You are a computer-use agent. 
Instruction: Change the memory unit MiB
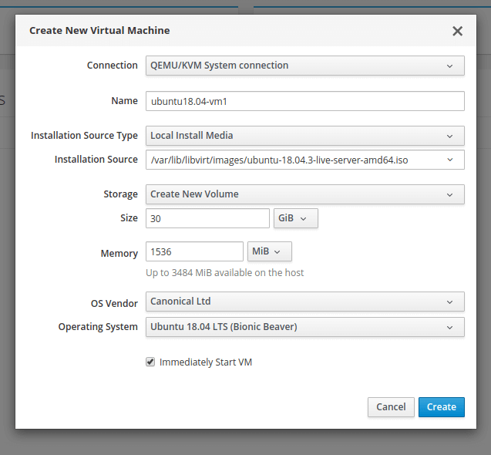269,252
